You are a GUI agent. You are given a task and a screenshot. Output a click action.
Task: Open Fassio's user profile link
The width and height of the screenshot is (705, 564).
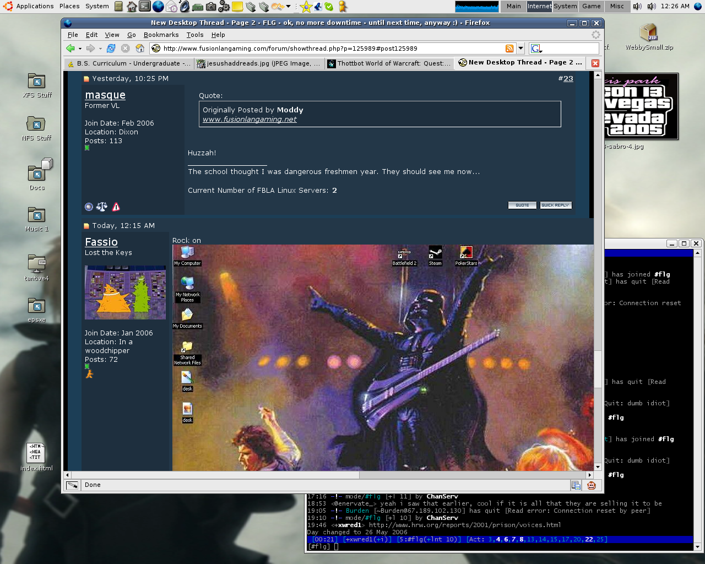click(101, 242)
